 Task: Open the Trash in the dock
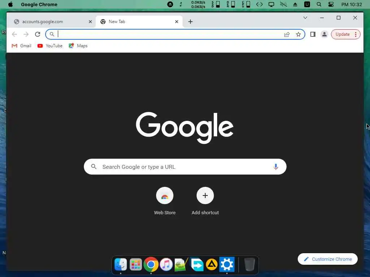[249, 264]
